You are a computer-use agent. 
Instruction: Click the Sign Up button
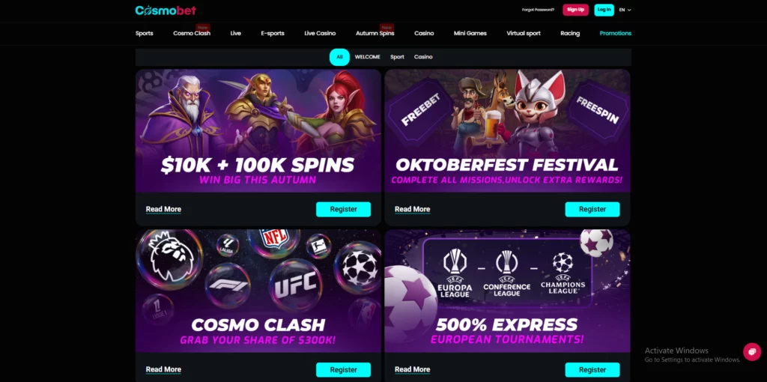point(575,10)
